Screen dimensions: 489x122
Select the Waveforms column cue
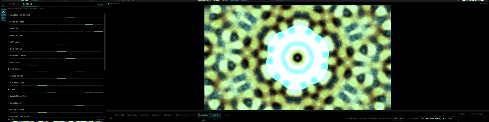tap(192, 115)
